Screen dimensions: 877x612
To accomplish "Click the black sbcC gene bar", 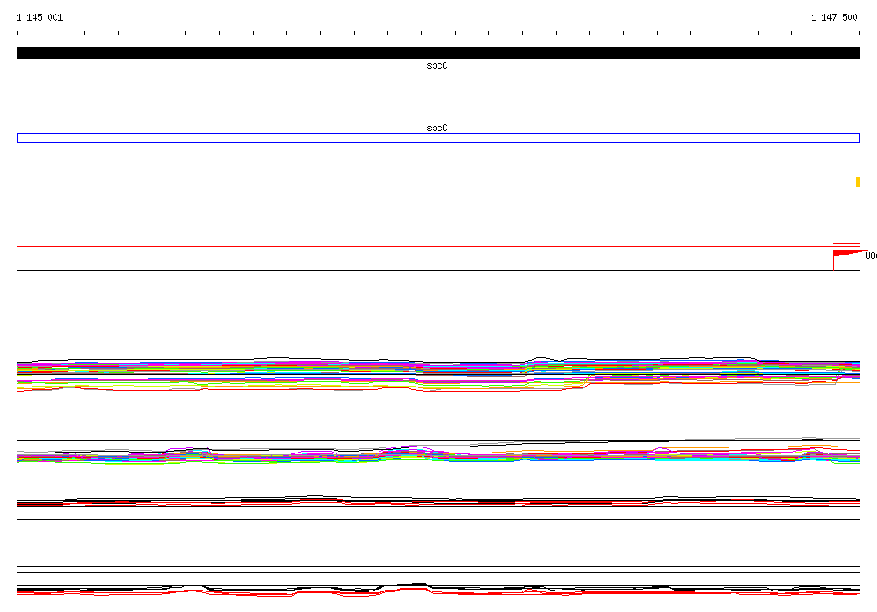I will point(438,53).
